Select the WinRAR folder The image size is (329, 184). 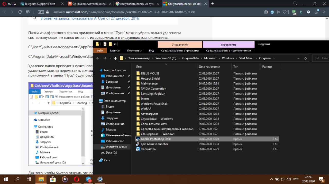point(146,109)
